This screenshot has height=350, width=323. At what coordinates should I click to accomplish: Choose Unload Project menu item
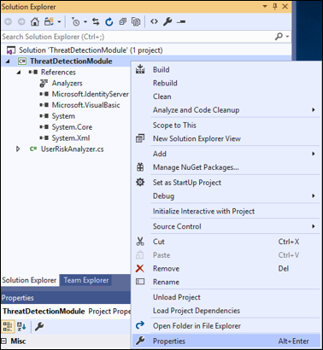click(x=226, y=297)
